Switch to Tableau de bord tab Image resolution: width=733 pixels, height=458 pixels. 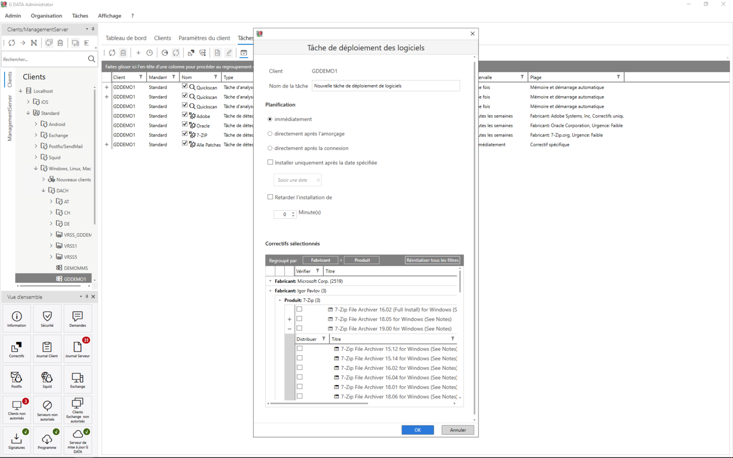coord(126,38)
